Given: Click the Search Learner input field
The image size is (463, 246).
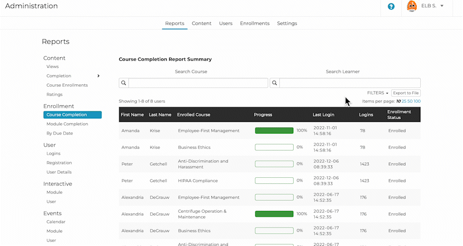Looking at the screenshot, I should pos(350,83).
